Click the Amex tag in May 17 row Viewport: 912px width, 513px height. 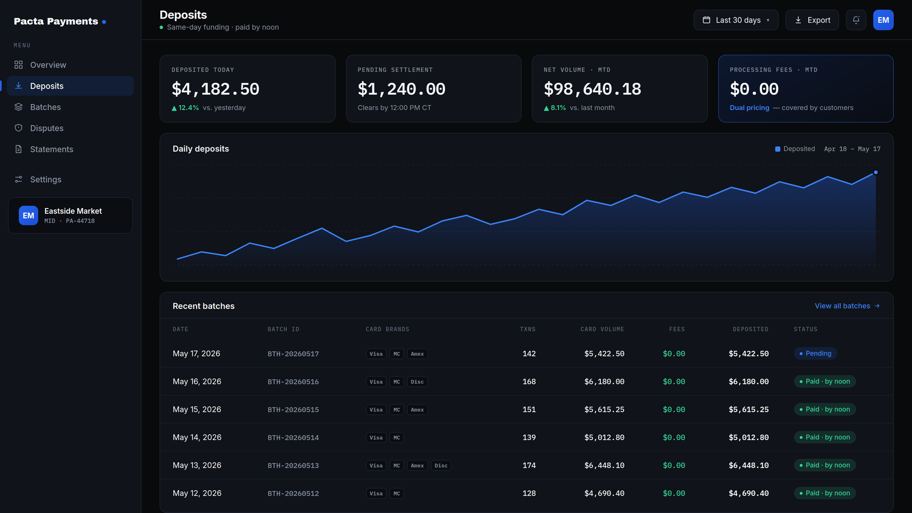tap(417, 354)
